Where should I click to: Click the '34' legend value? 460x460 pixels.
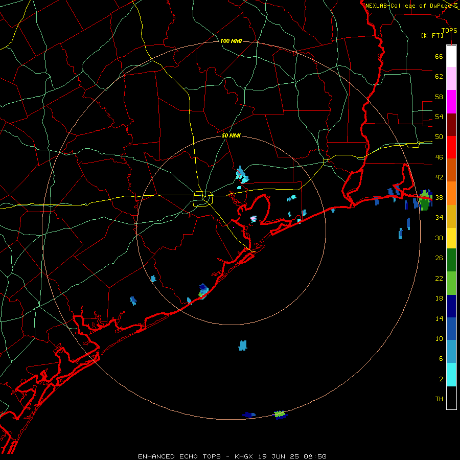coord(439,218)
